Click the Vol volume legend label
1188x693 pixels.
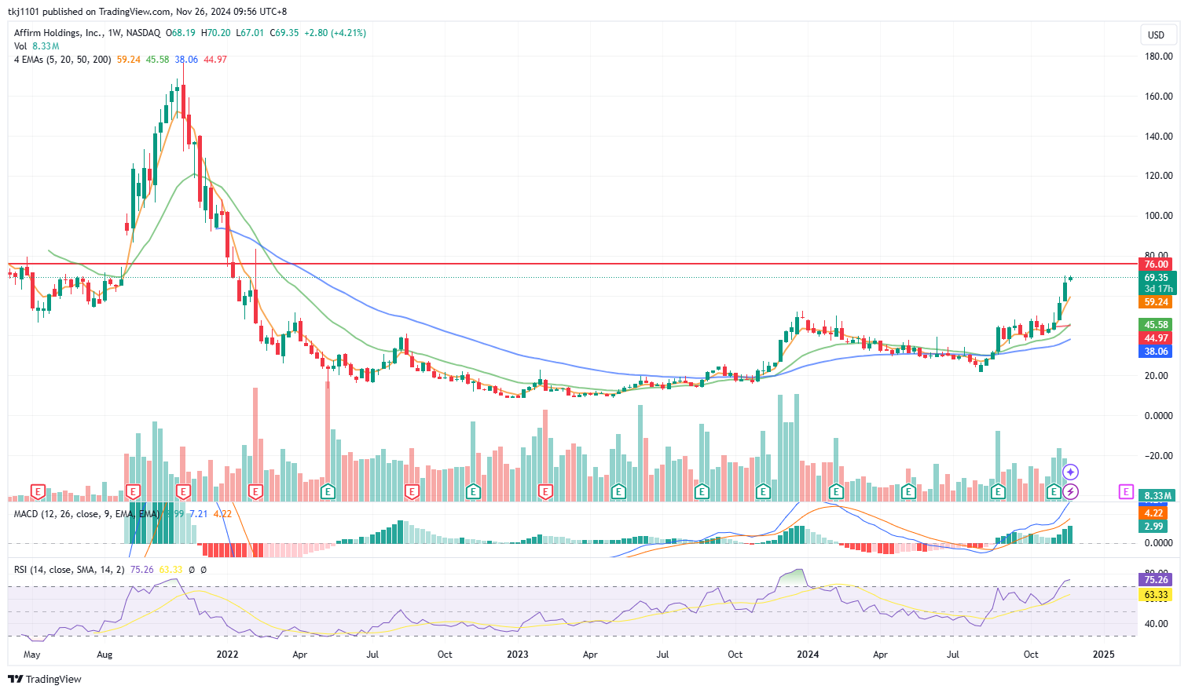pos(20,46)
